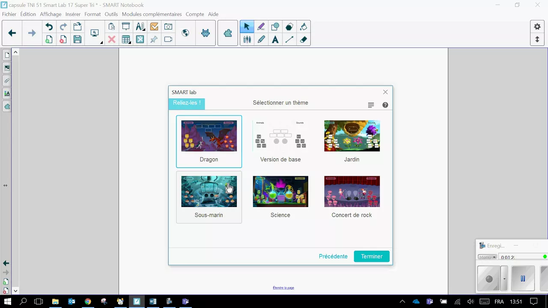This screenshot has width=548, height=308.
Task: Open SMART lab monster icon
Action: [205, 33]
